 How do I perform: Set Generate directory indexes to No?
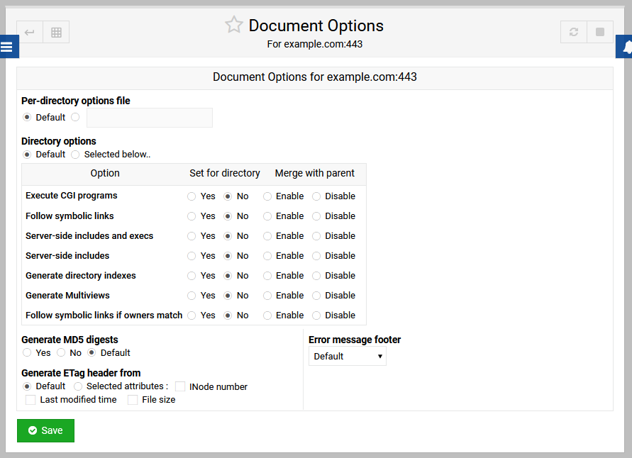pos(228,276)
